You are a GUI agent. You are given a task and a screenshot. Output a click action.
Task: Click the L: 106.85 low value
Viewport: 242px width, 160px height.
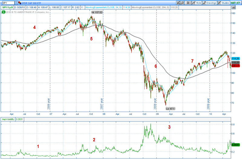54,7
